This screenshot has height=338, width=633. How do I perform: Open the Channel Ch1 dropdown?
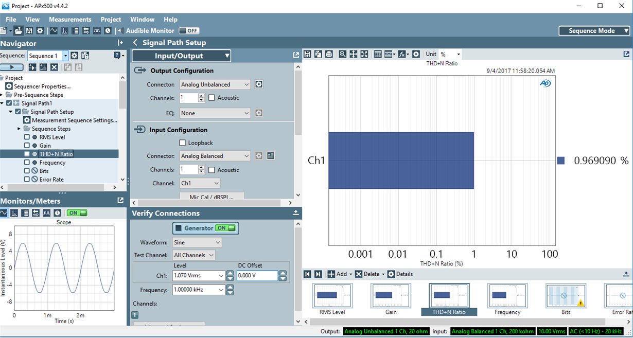[x=200, y=183]
